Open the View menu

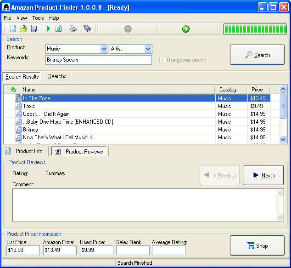pos(22,18)
